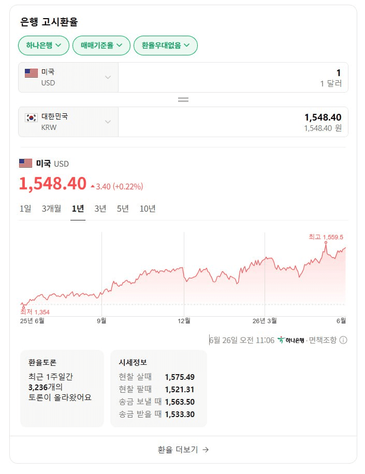The height and width of the screenshot is (474, 365).
Task: Click the 하나은행 logo beside timestamp
Action: [290, 340]
